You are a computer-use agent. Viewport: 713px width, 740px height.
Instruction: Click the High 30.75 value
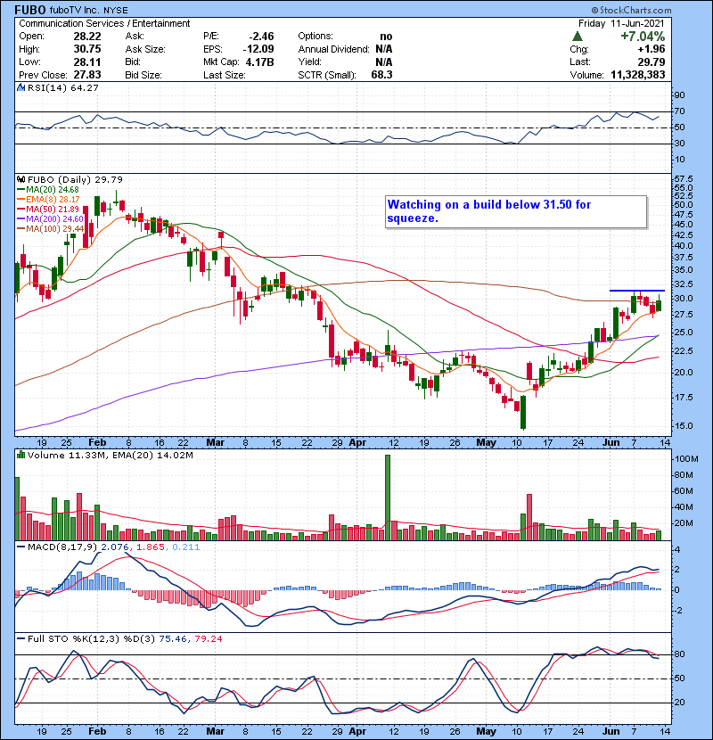point(87,49)
